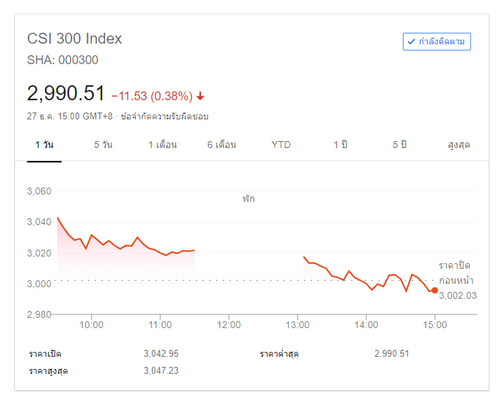
Task: Click the current price 2,990.51
Action: point(66,93)
